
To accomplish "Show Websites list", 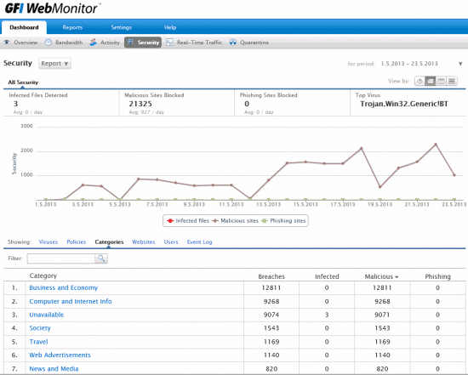I will click(x=144, y=242).
